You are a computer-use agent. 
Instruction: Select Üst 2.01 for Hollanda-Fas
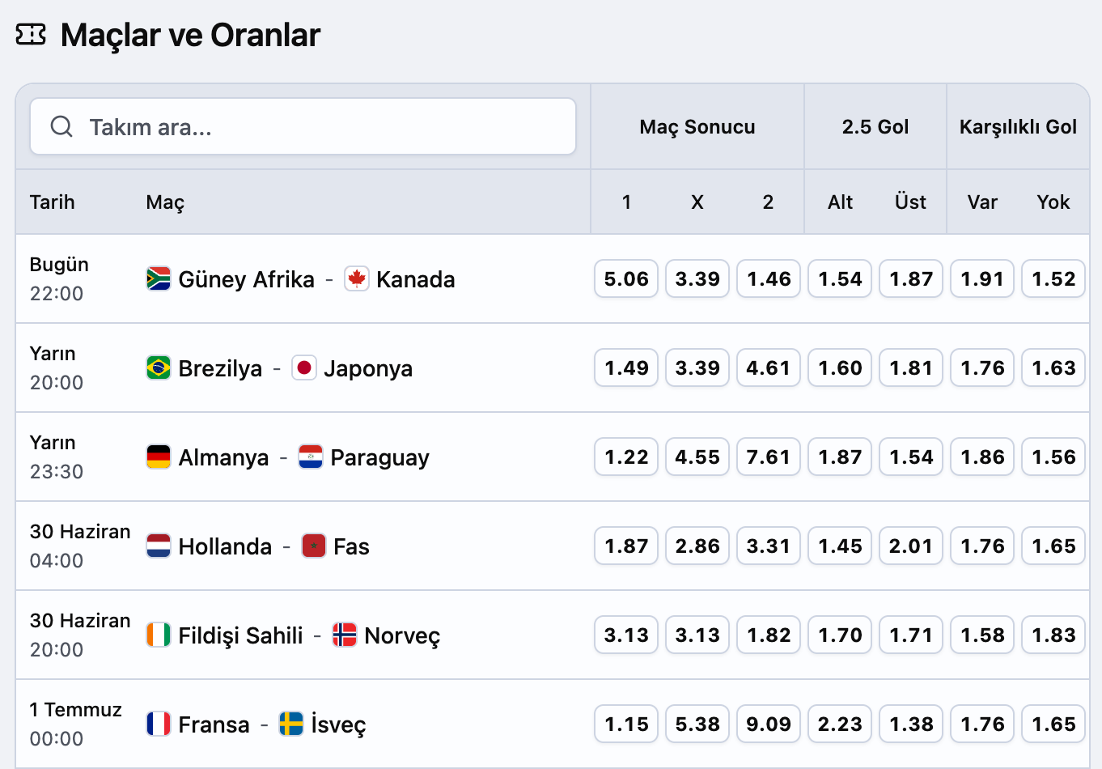pos(911,546)
